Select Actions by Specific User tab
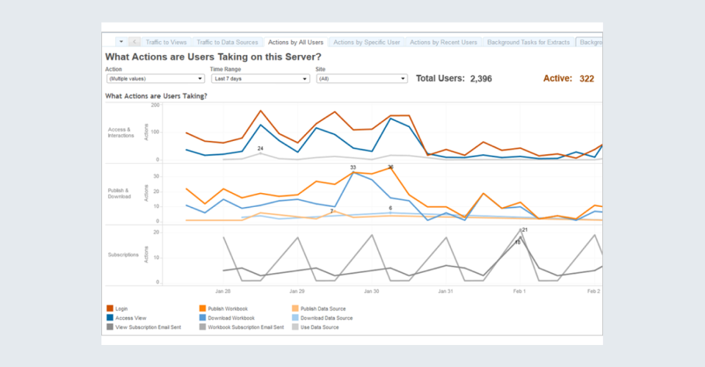The width and height of the screenshot is (705, 367). click(x=365, y=43)
